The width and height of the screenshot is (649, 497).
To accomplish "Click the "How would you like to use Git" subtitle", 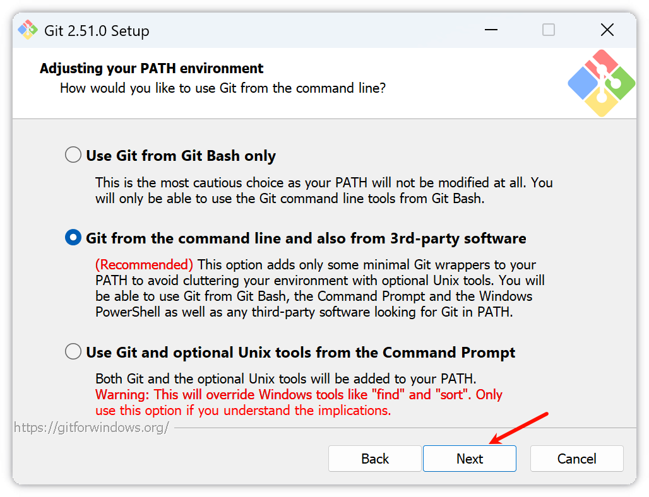I will [222, 88].
